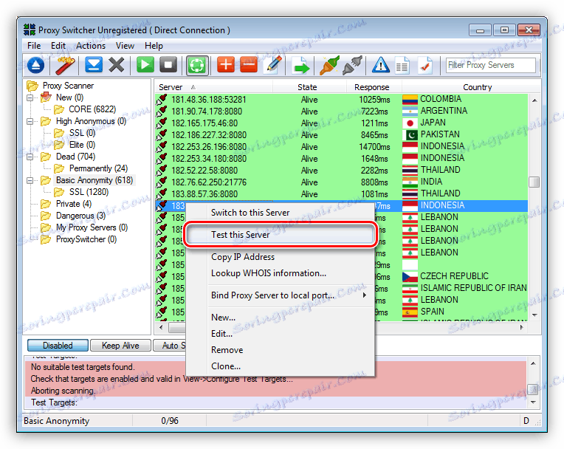
Task: Choose Clone... in context menu
Action: coord(281,366)
